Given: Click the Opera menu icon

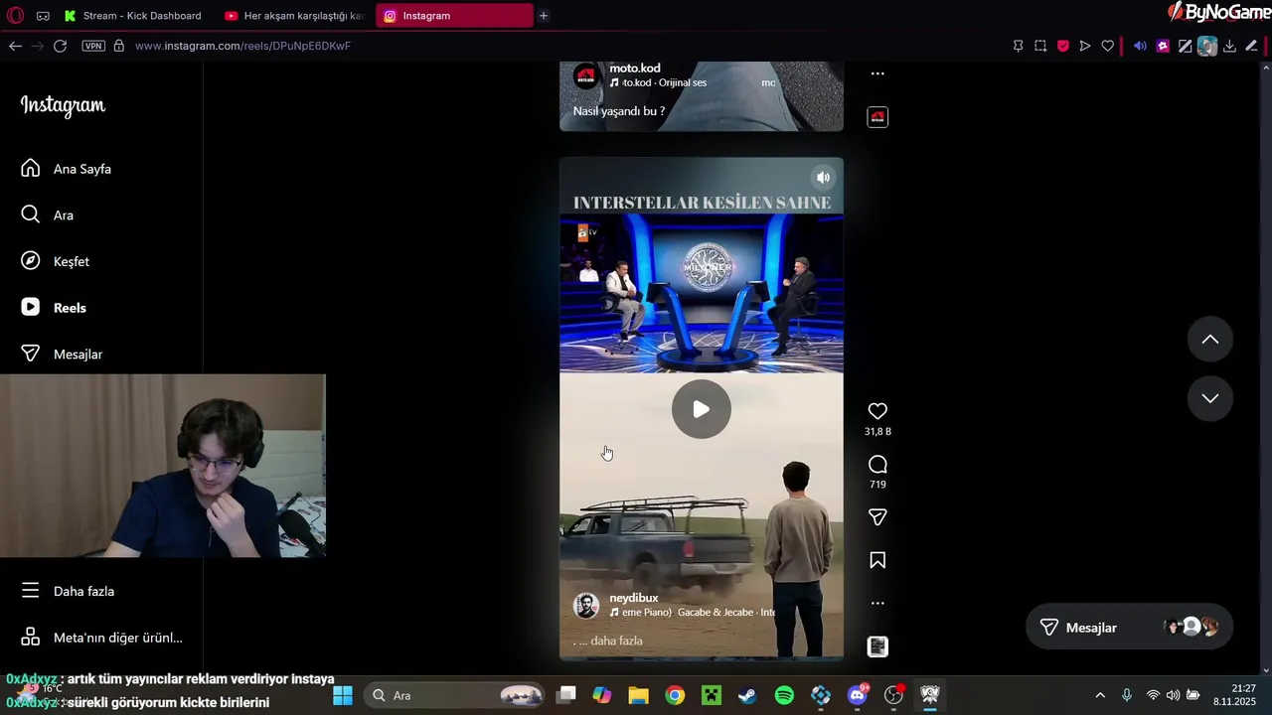Looking at the screenshot, I should pos(15,16).
